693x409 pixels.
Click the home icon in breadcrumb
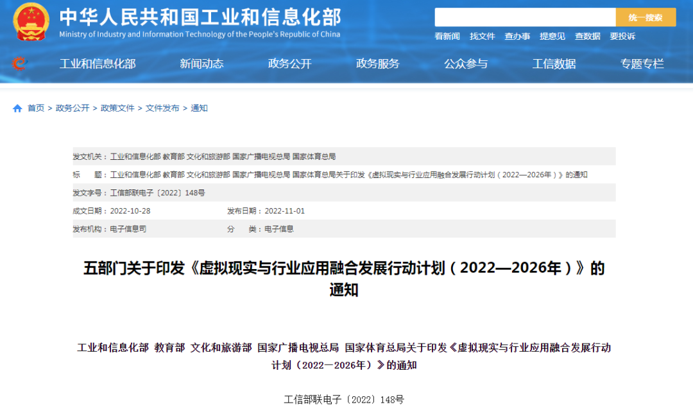[x=17, y=109]
